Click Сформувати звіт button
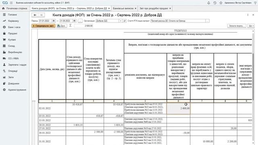The width and height of the screenshot is (258, 145). coord(44,26)
